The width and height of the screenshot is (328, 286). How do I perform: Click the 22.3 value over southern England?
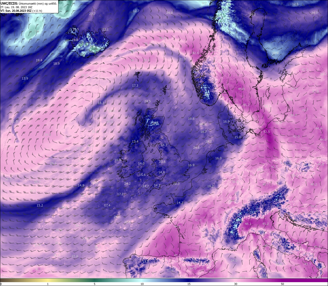pyautogui.click(x=176, y=184)
